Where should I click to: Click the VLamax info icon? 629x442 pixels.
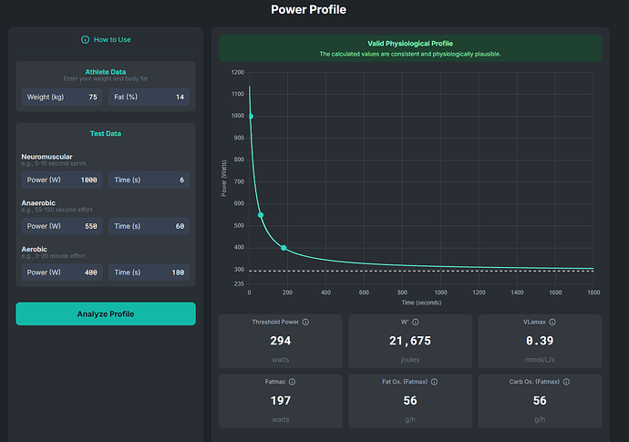[x=552, y=322]
